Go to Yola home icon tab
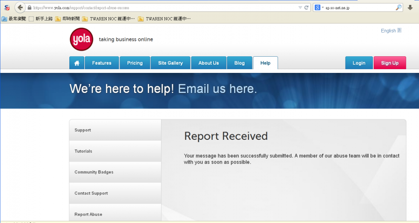The width and height of the screenshot is (419, 223). (x=76, y=63)
